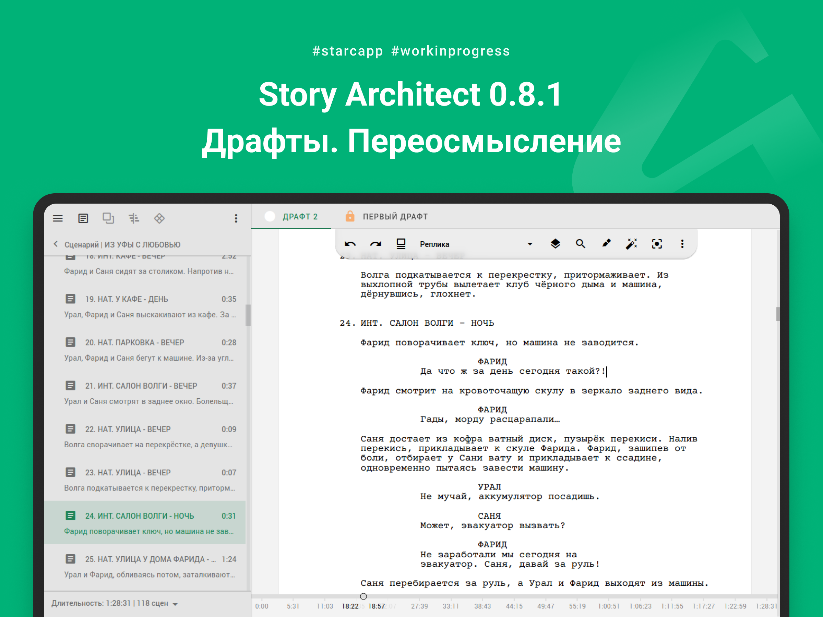
Task: Click the timeline position circle handle
Action: 363,596
